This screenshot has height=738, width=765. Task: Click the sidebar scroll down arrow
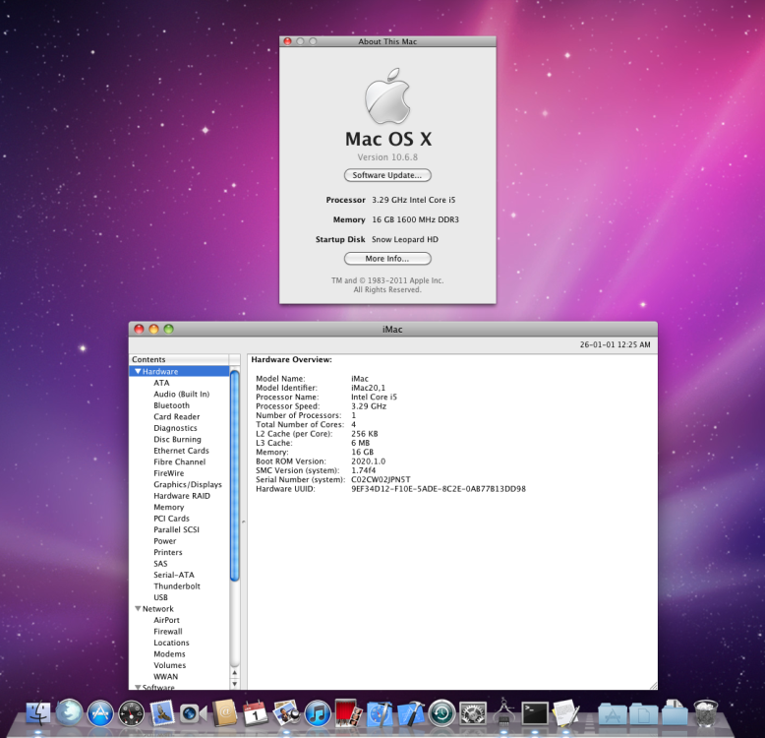pyautogui.click(x=235, y=684)
